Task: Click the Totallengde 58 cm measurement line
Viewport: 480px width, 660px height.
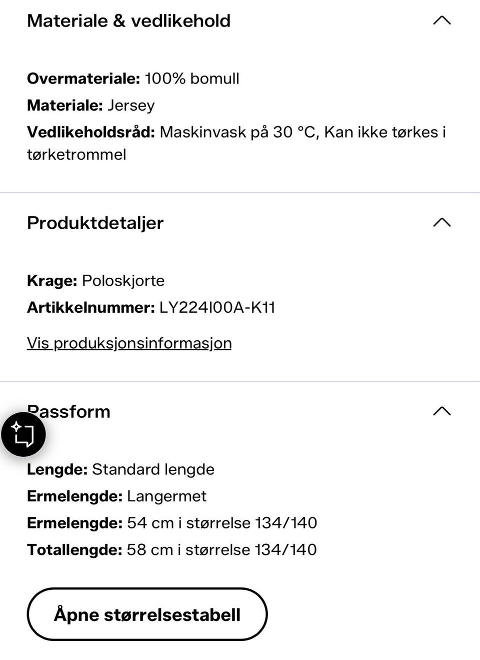Action: [x=172, y=550]
